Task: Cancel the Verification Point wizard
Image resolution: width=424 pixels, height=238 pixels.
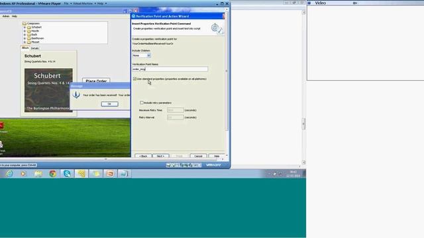Action: (198, 156)
